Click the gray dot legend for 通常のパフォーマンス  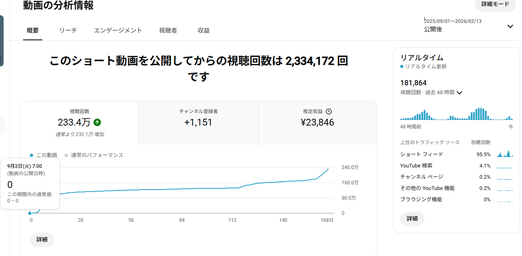click(66, 155)
